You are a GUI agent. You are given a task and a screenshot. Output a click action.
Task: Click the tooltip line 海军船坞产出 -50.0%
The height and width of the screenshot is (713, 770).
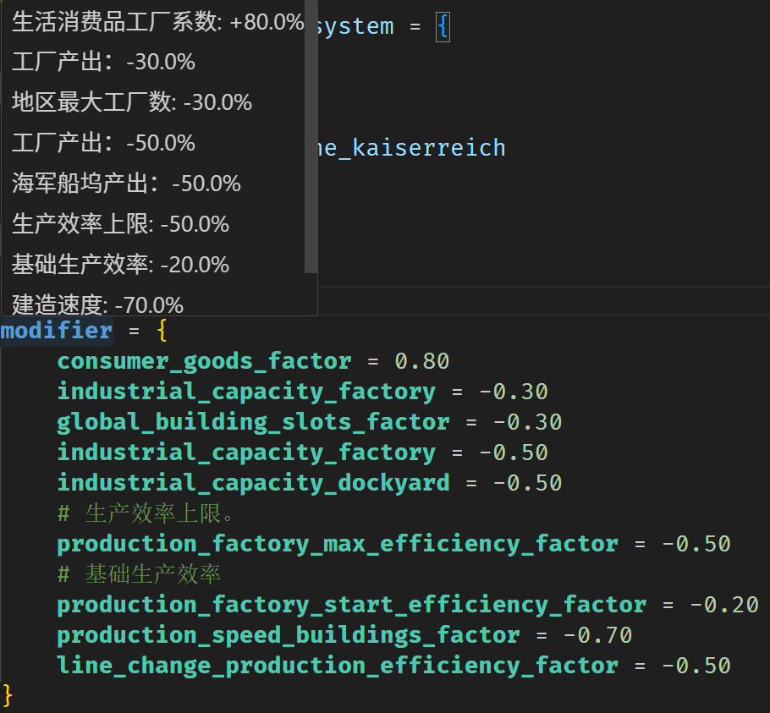pyautogui.click(x=126, y=184)
